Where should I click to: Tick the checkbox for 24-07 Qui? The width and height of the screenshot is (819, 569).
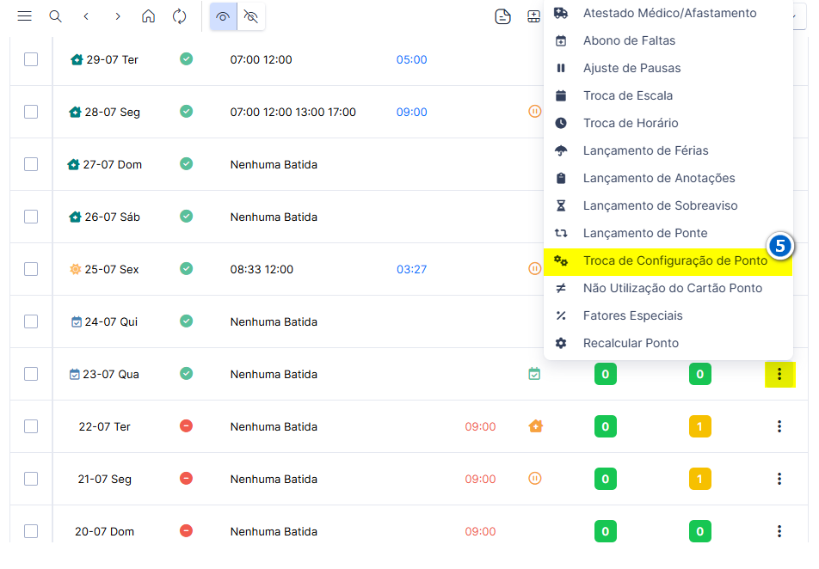[x=31, y=321]
